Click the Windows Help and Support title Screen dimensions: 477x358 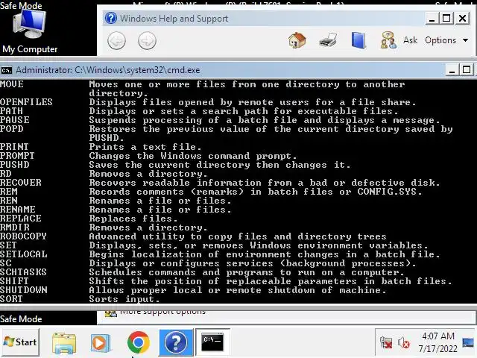coord(174,18)
